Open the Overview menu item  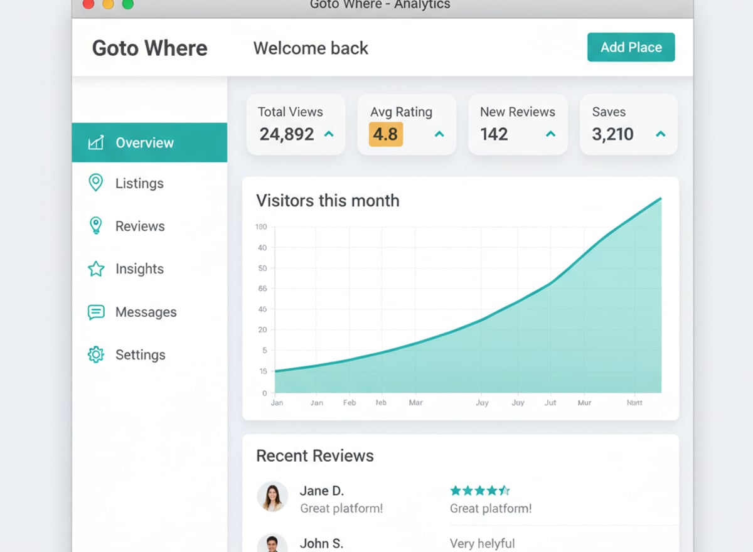pyautogui.click(x=149, y=142)
